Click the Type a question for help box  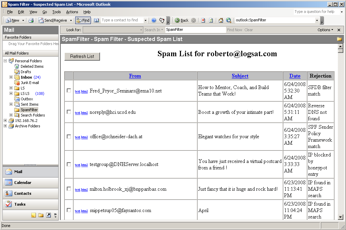point(316,12)
